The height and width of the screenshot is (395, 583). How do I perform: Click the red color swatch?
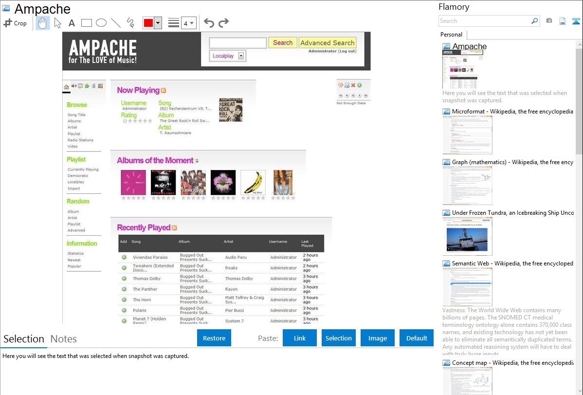(148, 23)
